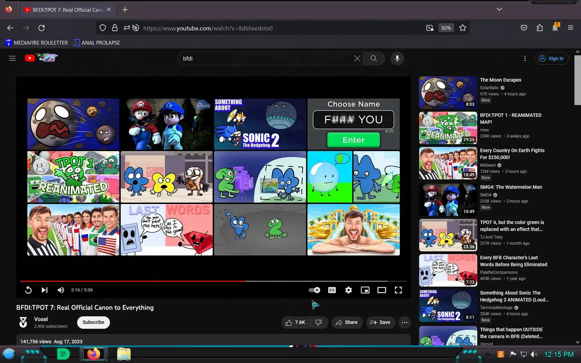Bookmark this page with the star

pos(463,28)
